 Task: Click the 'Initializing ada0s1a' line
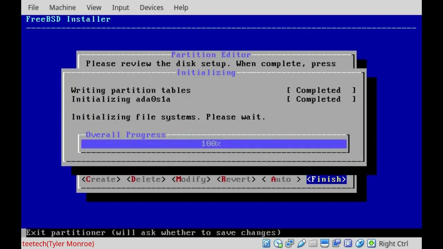pyautogui.click(x=121, y=99)
